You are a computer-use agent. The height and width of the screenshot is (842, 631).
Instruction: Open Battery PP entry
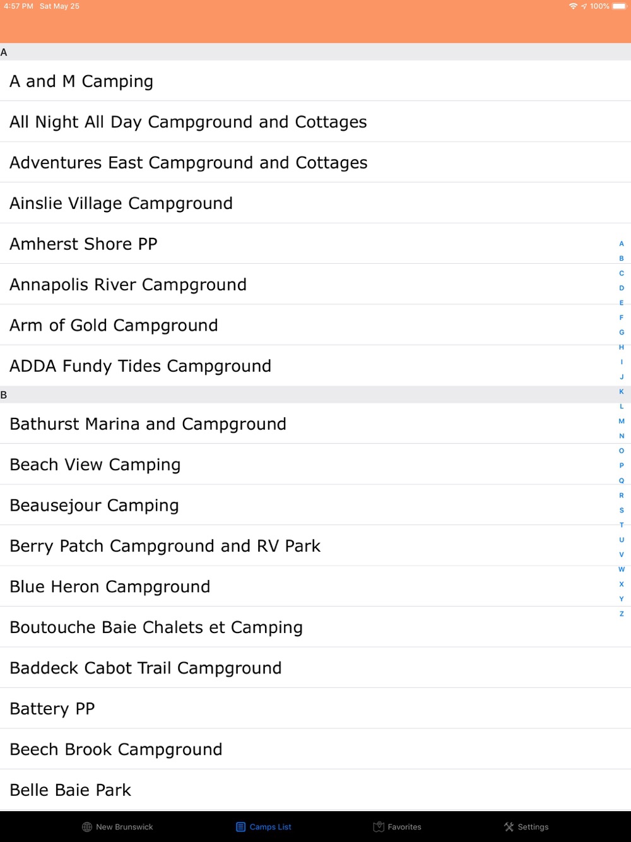(x=52, y=709)
